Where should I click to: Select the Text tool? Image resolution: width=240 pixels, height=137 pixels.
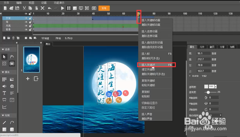pos(4,93)
